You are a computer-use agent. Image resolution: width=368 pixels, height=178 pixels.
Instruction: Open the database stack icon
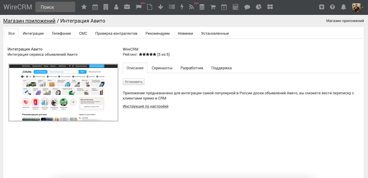coord(202,7)
